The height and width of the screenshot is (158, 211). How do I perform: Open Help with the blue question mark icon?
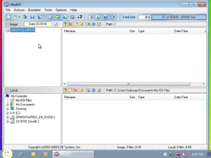(x=105, y=17)
